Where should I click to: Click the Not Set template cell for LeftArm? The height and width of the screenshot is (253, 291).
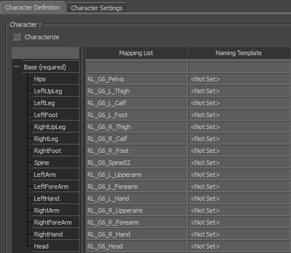239,175
